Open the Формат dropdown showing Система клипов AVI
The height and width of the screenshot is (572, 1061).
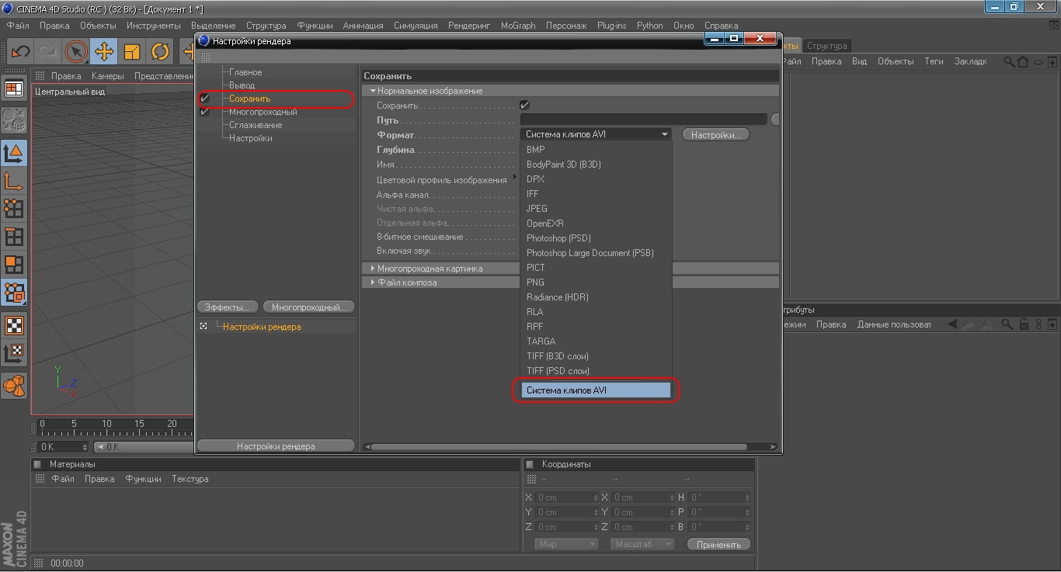click(x=596, y=134)
